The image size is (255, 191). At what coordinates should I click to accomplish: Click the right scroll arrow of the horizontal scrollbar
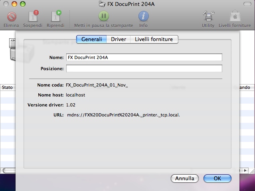click(x=245, y=171)
